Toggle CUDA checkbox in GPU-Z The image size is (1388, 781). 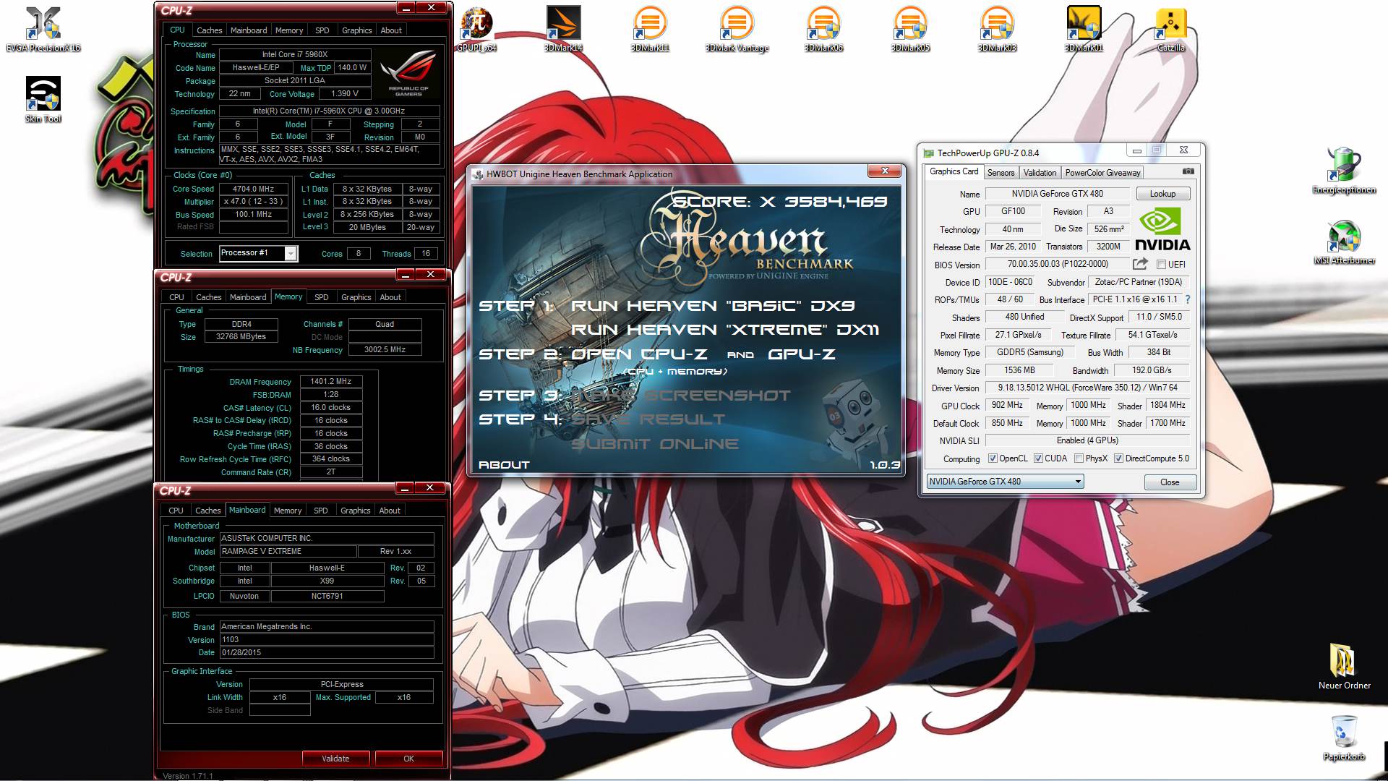pos(1038,458)
